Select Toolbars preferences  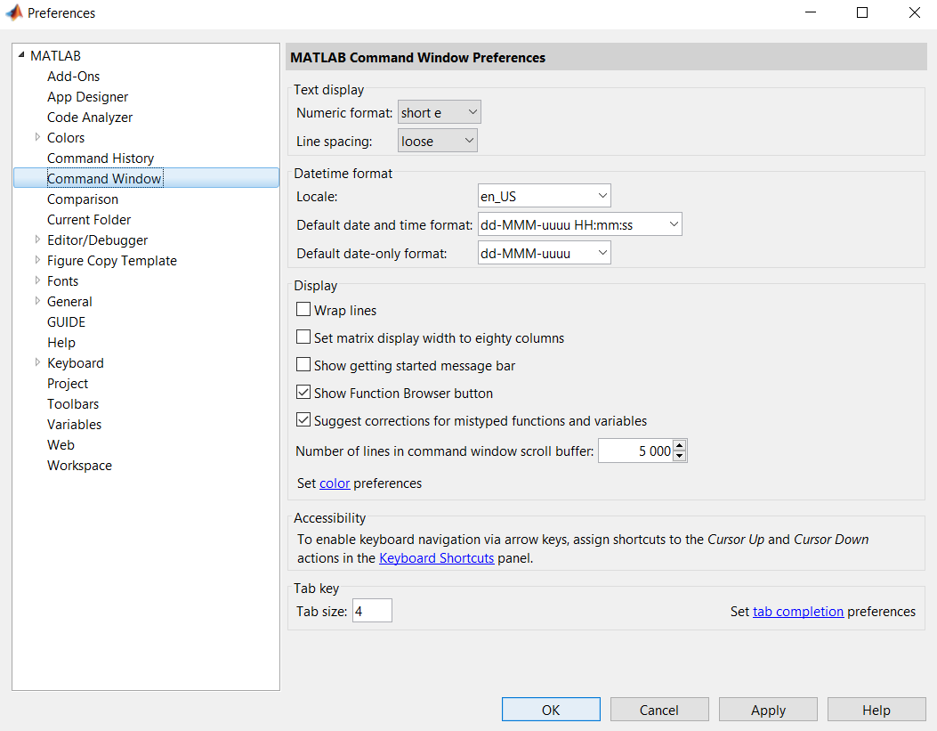tap(73, 404)
